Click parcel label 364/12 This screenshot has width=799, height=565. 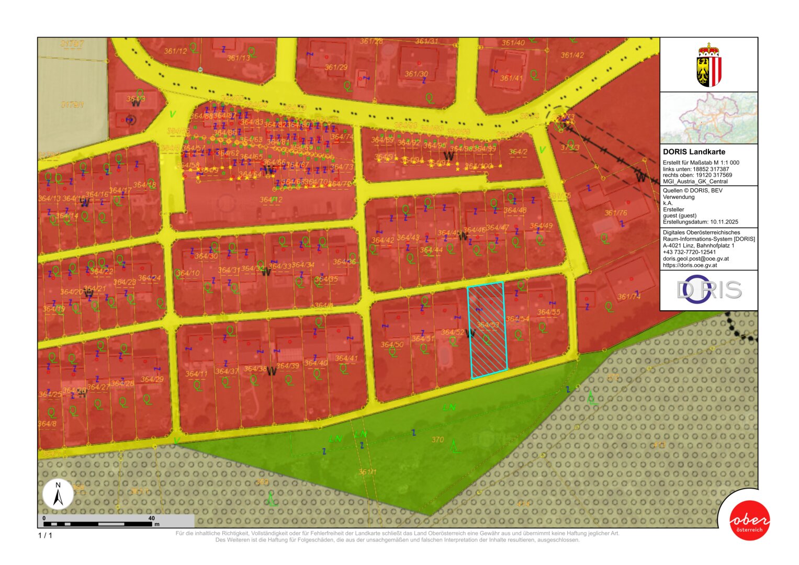coord(271,200)
